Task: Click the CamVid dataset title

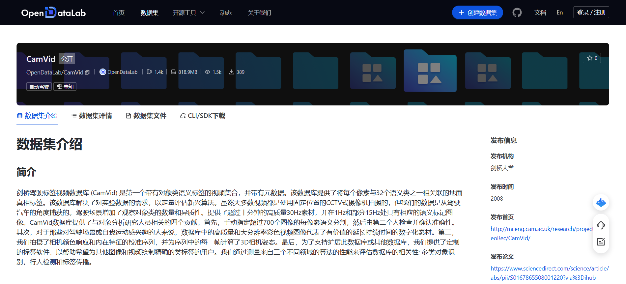Action: (x=41, y=59)
